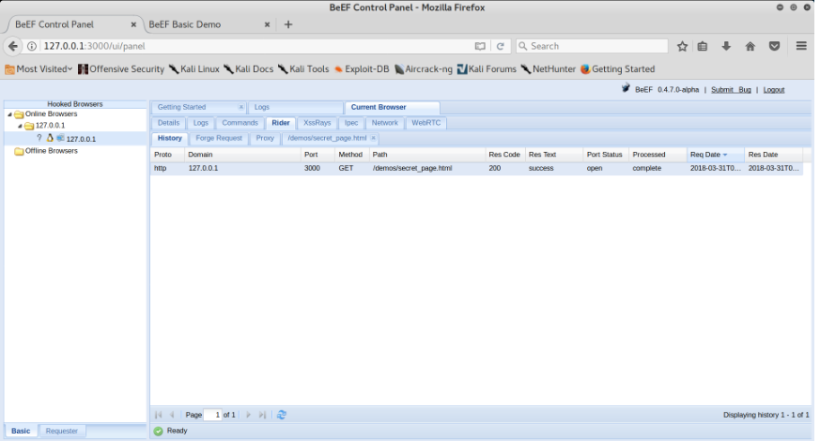Open the Offensive Security bookmark

121,69
